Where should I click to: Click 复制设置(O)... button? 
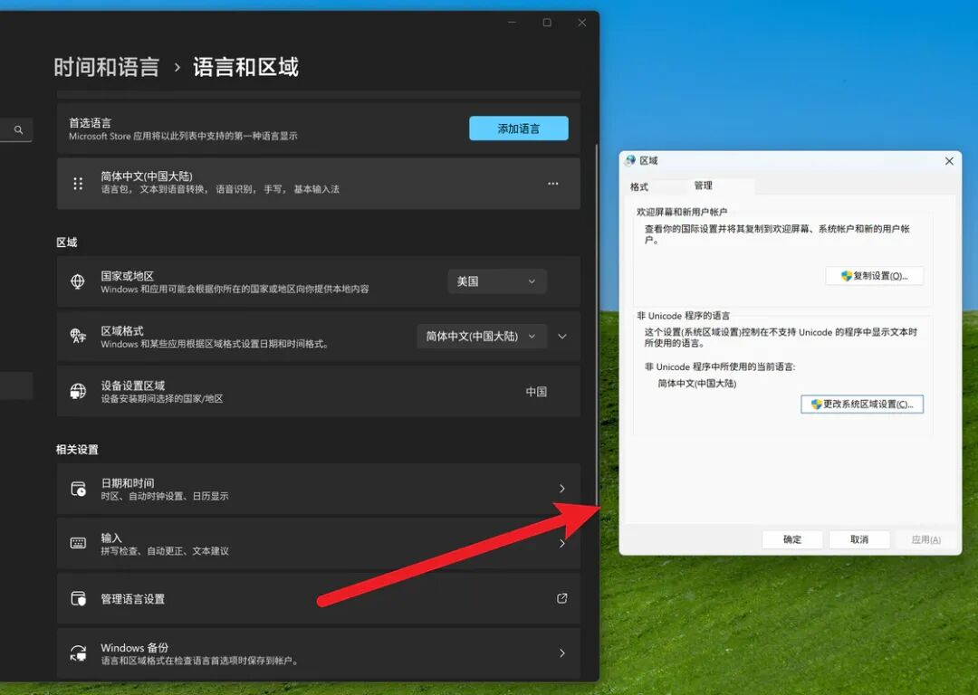[874, 275]
